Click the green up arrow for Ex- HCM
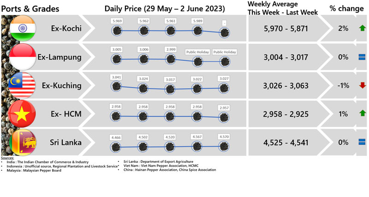This screenshot has width=369, height=197. [x=362, y=114]
